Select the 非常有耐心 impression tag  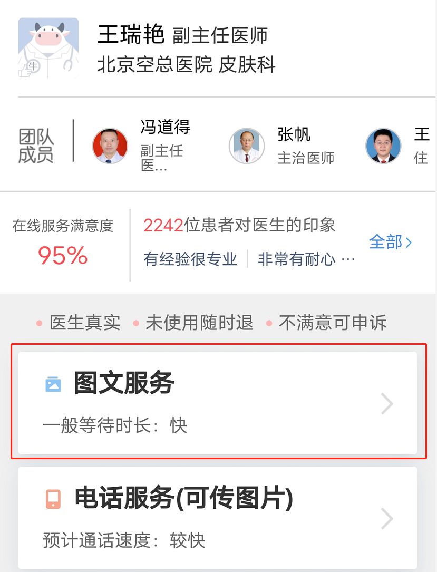[297, 259]
